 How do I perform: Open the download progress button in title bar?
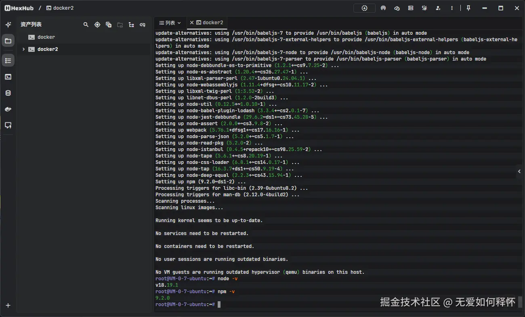tap(364, 8)
